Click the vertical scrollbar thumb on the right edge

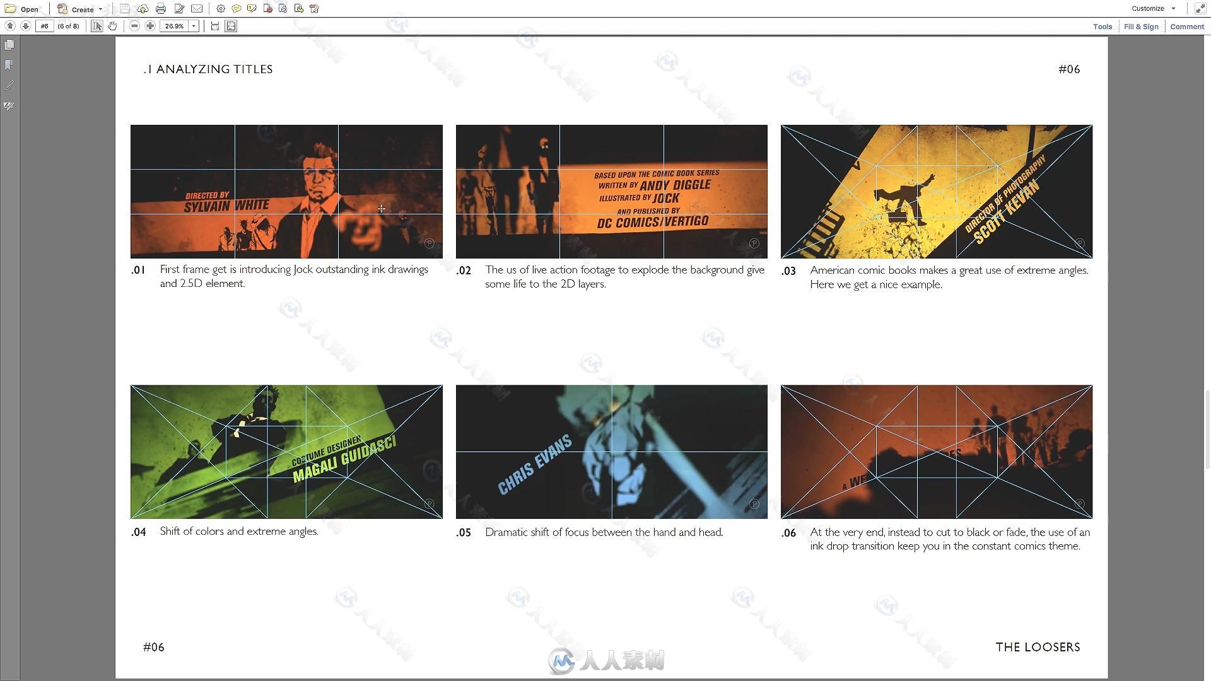(x=1207, y=430)
